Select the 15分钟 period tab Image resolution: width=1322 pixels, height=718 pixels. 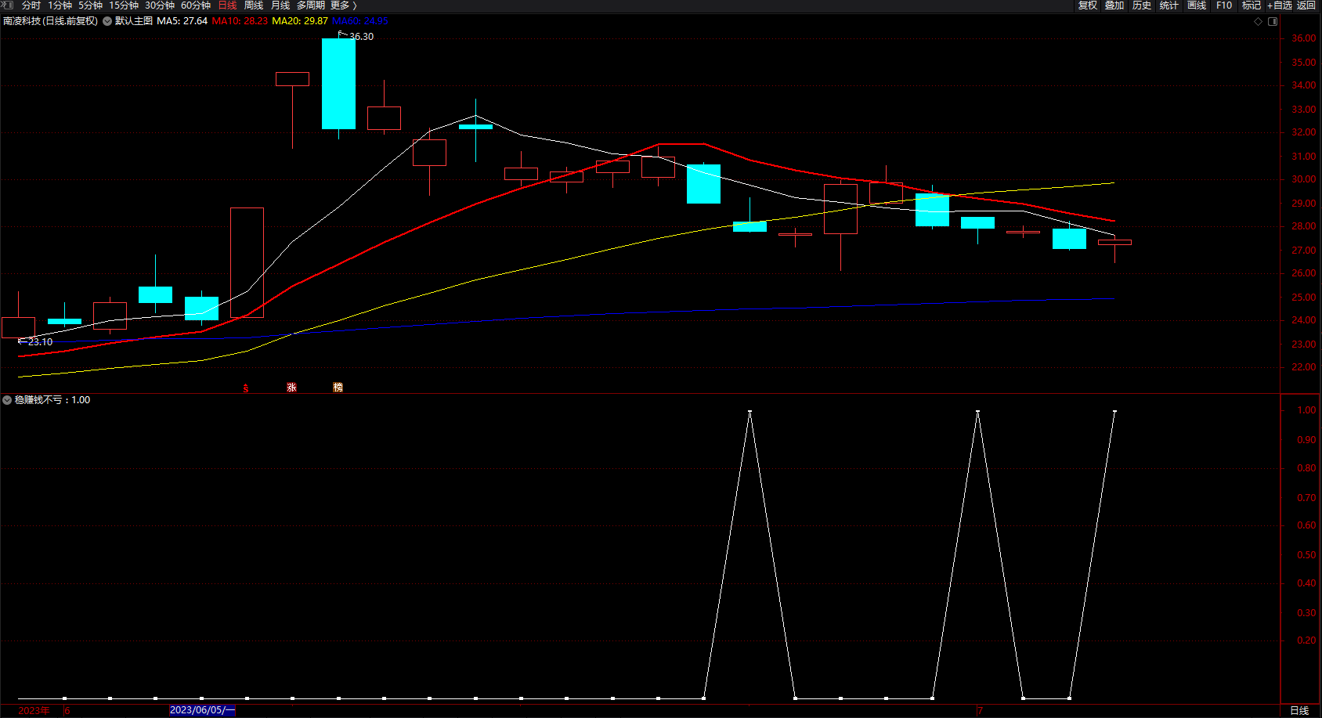124,5
